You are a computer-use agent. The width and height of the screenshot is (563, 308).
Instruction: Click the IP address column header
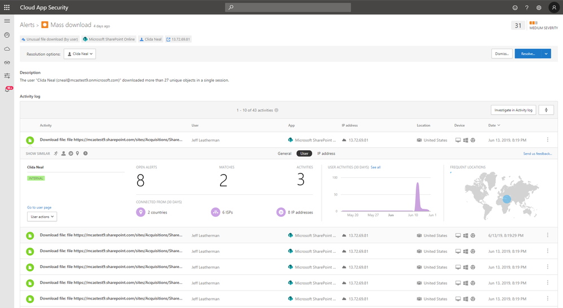click(x=349, y=125)
